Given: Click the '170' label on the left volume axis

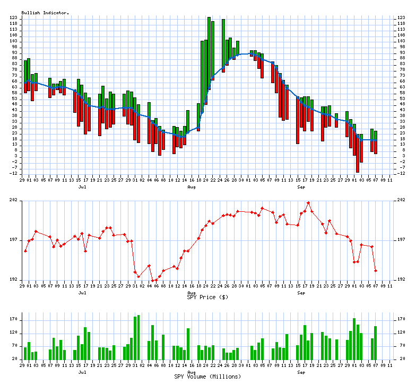Looking at the screenshot, I should click(14, 320).
